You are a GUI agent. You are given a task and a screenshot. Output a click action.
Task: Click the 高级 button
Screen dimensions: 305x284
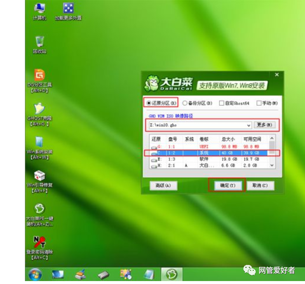[x=163, y=186]
